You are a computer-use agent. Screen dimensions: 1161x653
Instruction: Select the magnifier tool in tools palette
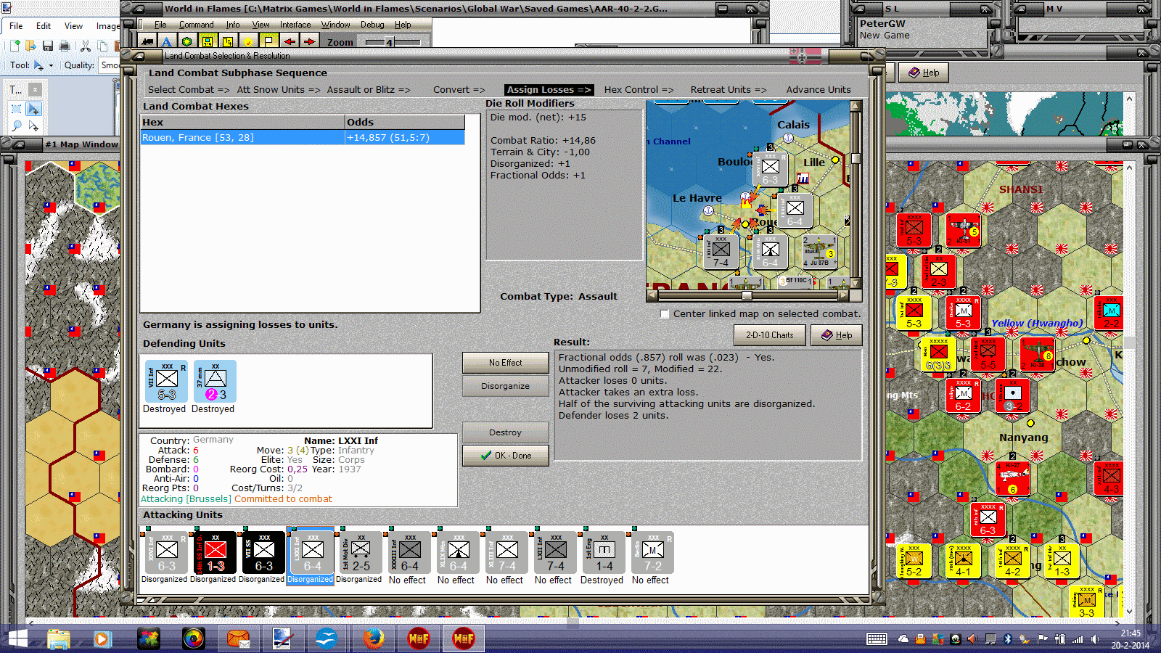16,126
